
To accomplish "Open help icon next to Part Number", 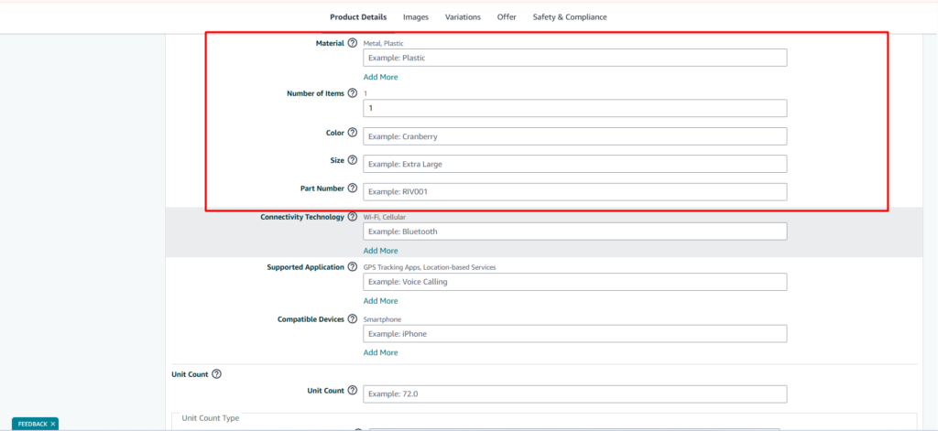I will pos(353,189).
